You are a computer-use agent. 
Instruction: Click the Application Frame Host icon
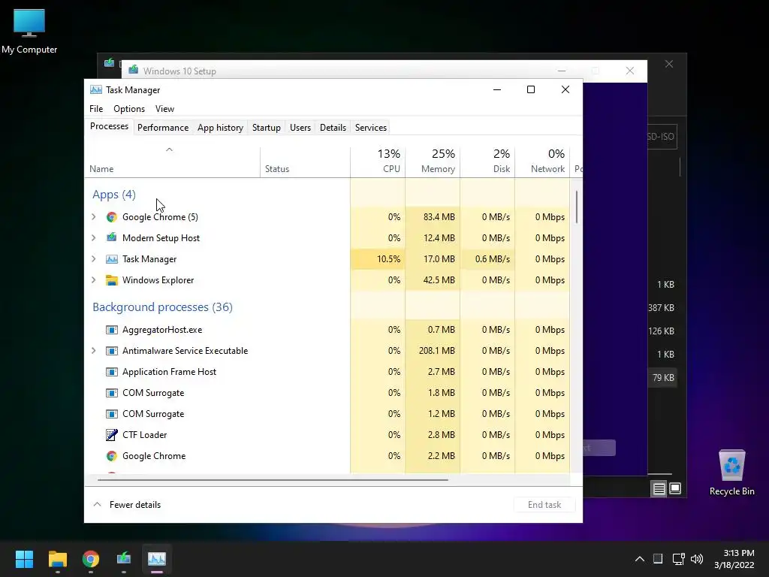point(112,372)
